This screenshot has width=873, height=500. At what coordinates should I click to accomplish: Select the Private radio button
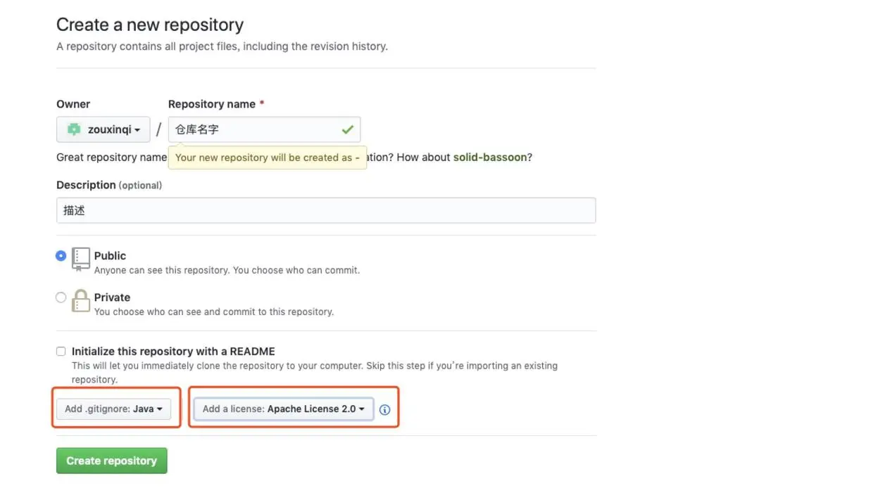pos(61,297)
